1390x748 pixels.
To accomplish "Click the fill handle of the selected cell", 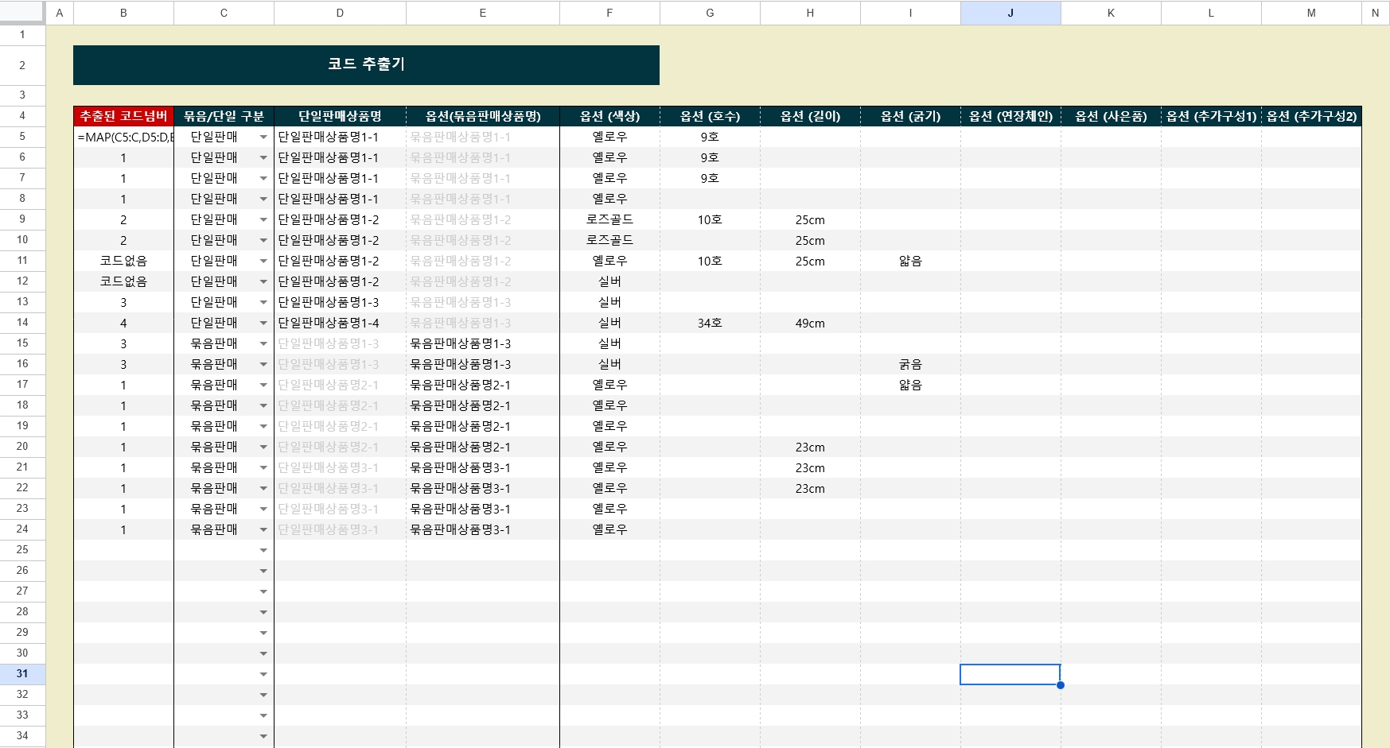I will pos(1061,684).
